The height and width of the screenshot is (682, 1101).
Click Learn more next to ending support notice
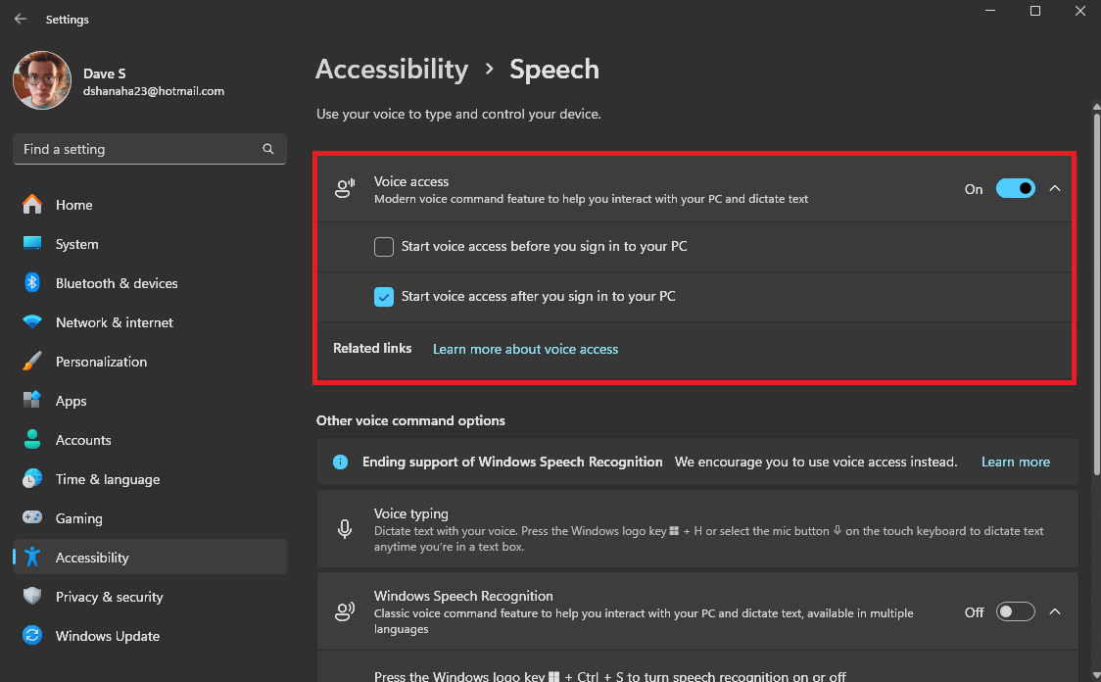1015,461
